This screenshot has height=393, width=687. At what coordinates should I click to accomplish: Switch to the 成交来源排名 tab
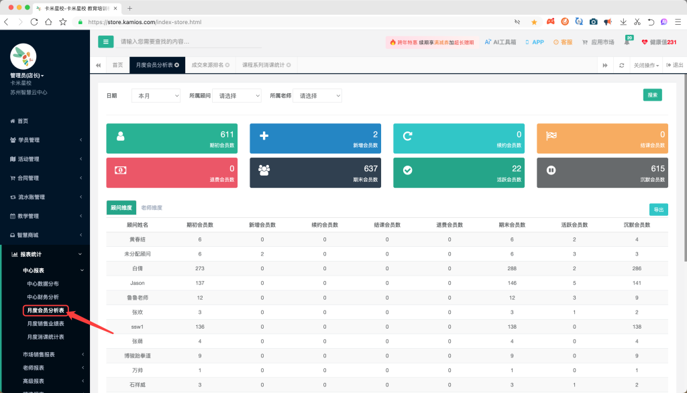point(210,65)
